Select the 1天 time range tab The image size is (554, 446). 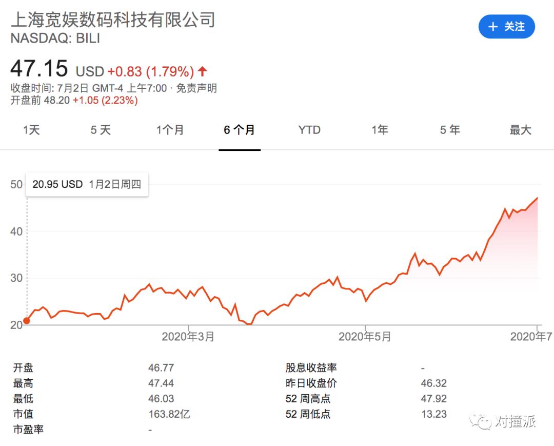tap(31, 130)
